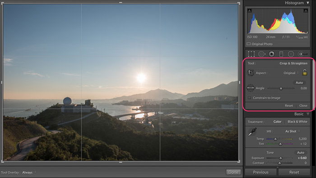The height and width of the screenshot is (178, 316).
Task: Select the Adjustment Brush tool
Action: [x=303, y=54]
